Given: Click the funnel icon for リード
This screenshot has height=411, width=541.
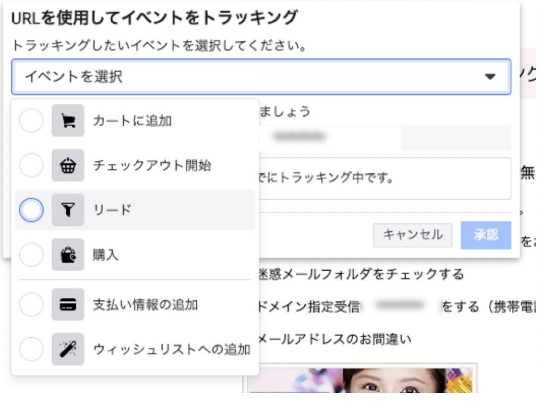Looking at the screenshot, I should [x=68, y=210].
